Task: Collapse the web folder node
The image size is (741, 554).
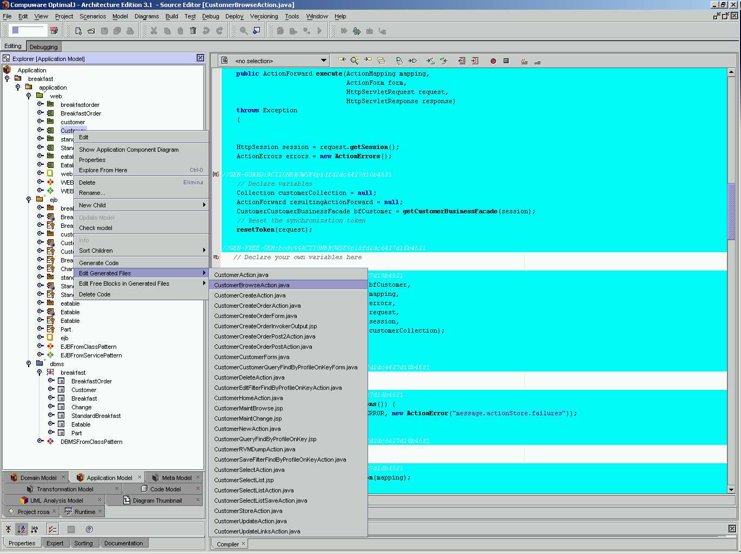Action: click(x=29, y=96)
